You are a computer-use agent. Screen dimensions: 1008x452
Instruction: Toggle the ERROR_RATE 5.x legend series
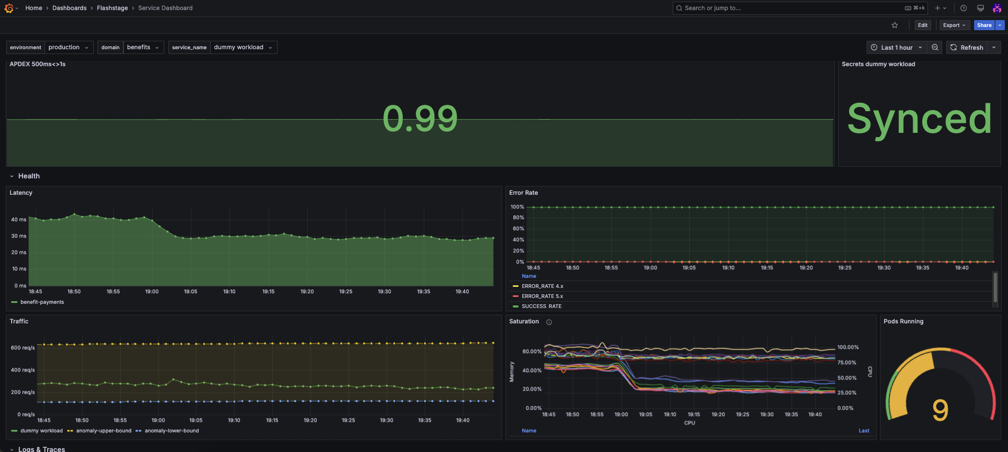tap(542, 296)
